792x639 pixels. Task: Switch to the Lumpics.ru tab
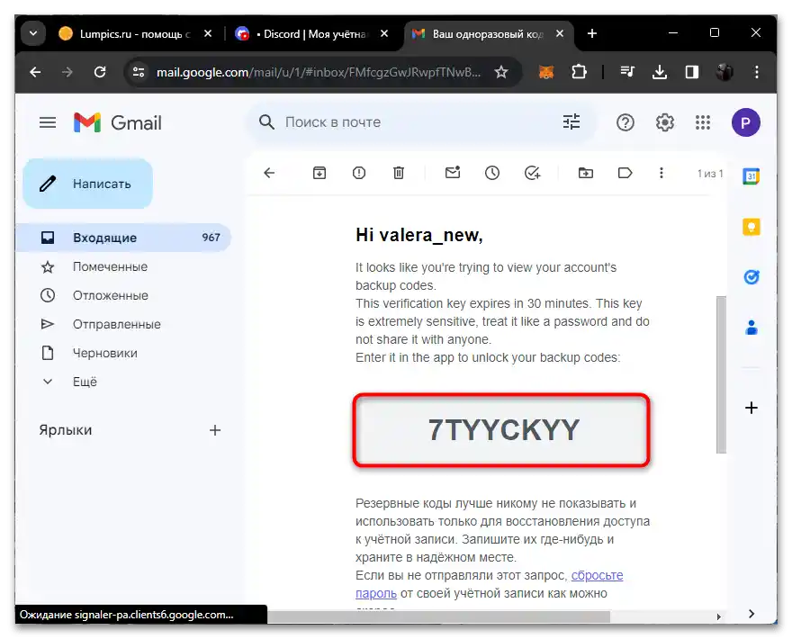(x=135, y=34)
